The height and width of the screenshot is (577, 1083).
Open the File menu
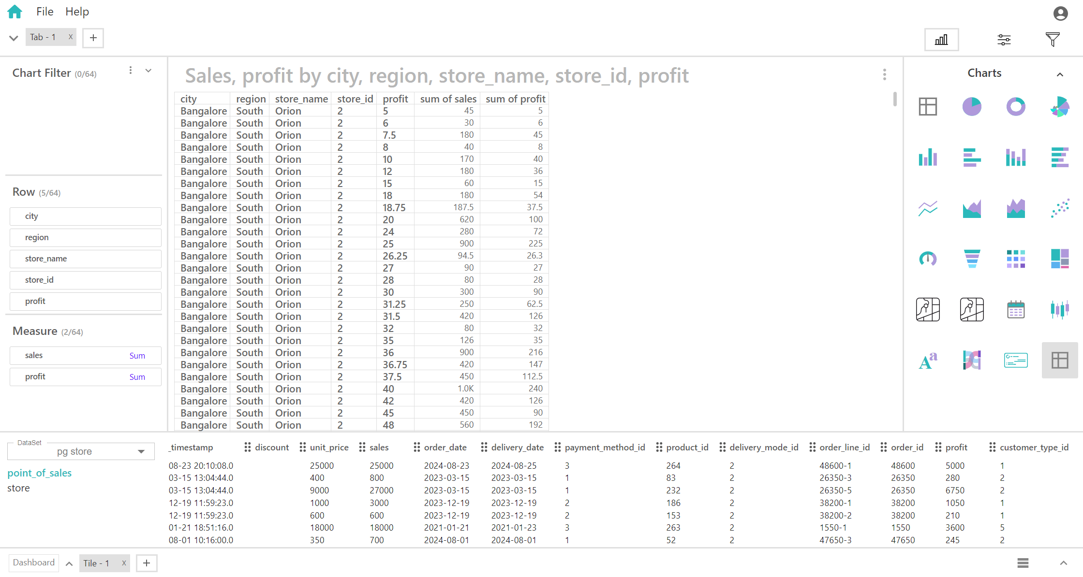(x=45, y=12)
